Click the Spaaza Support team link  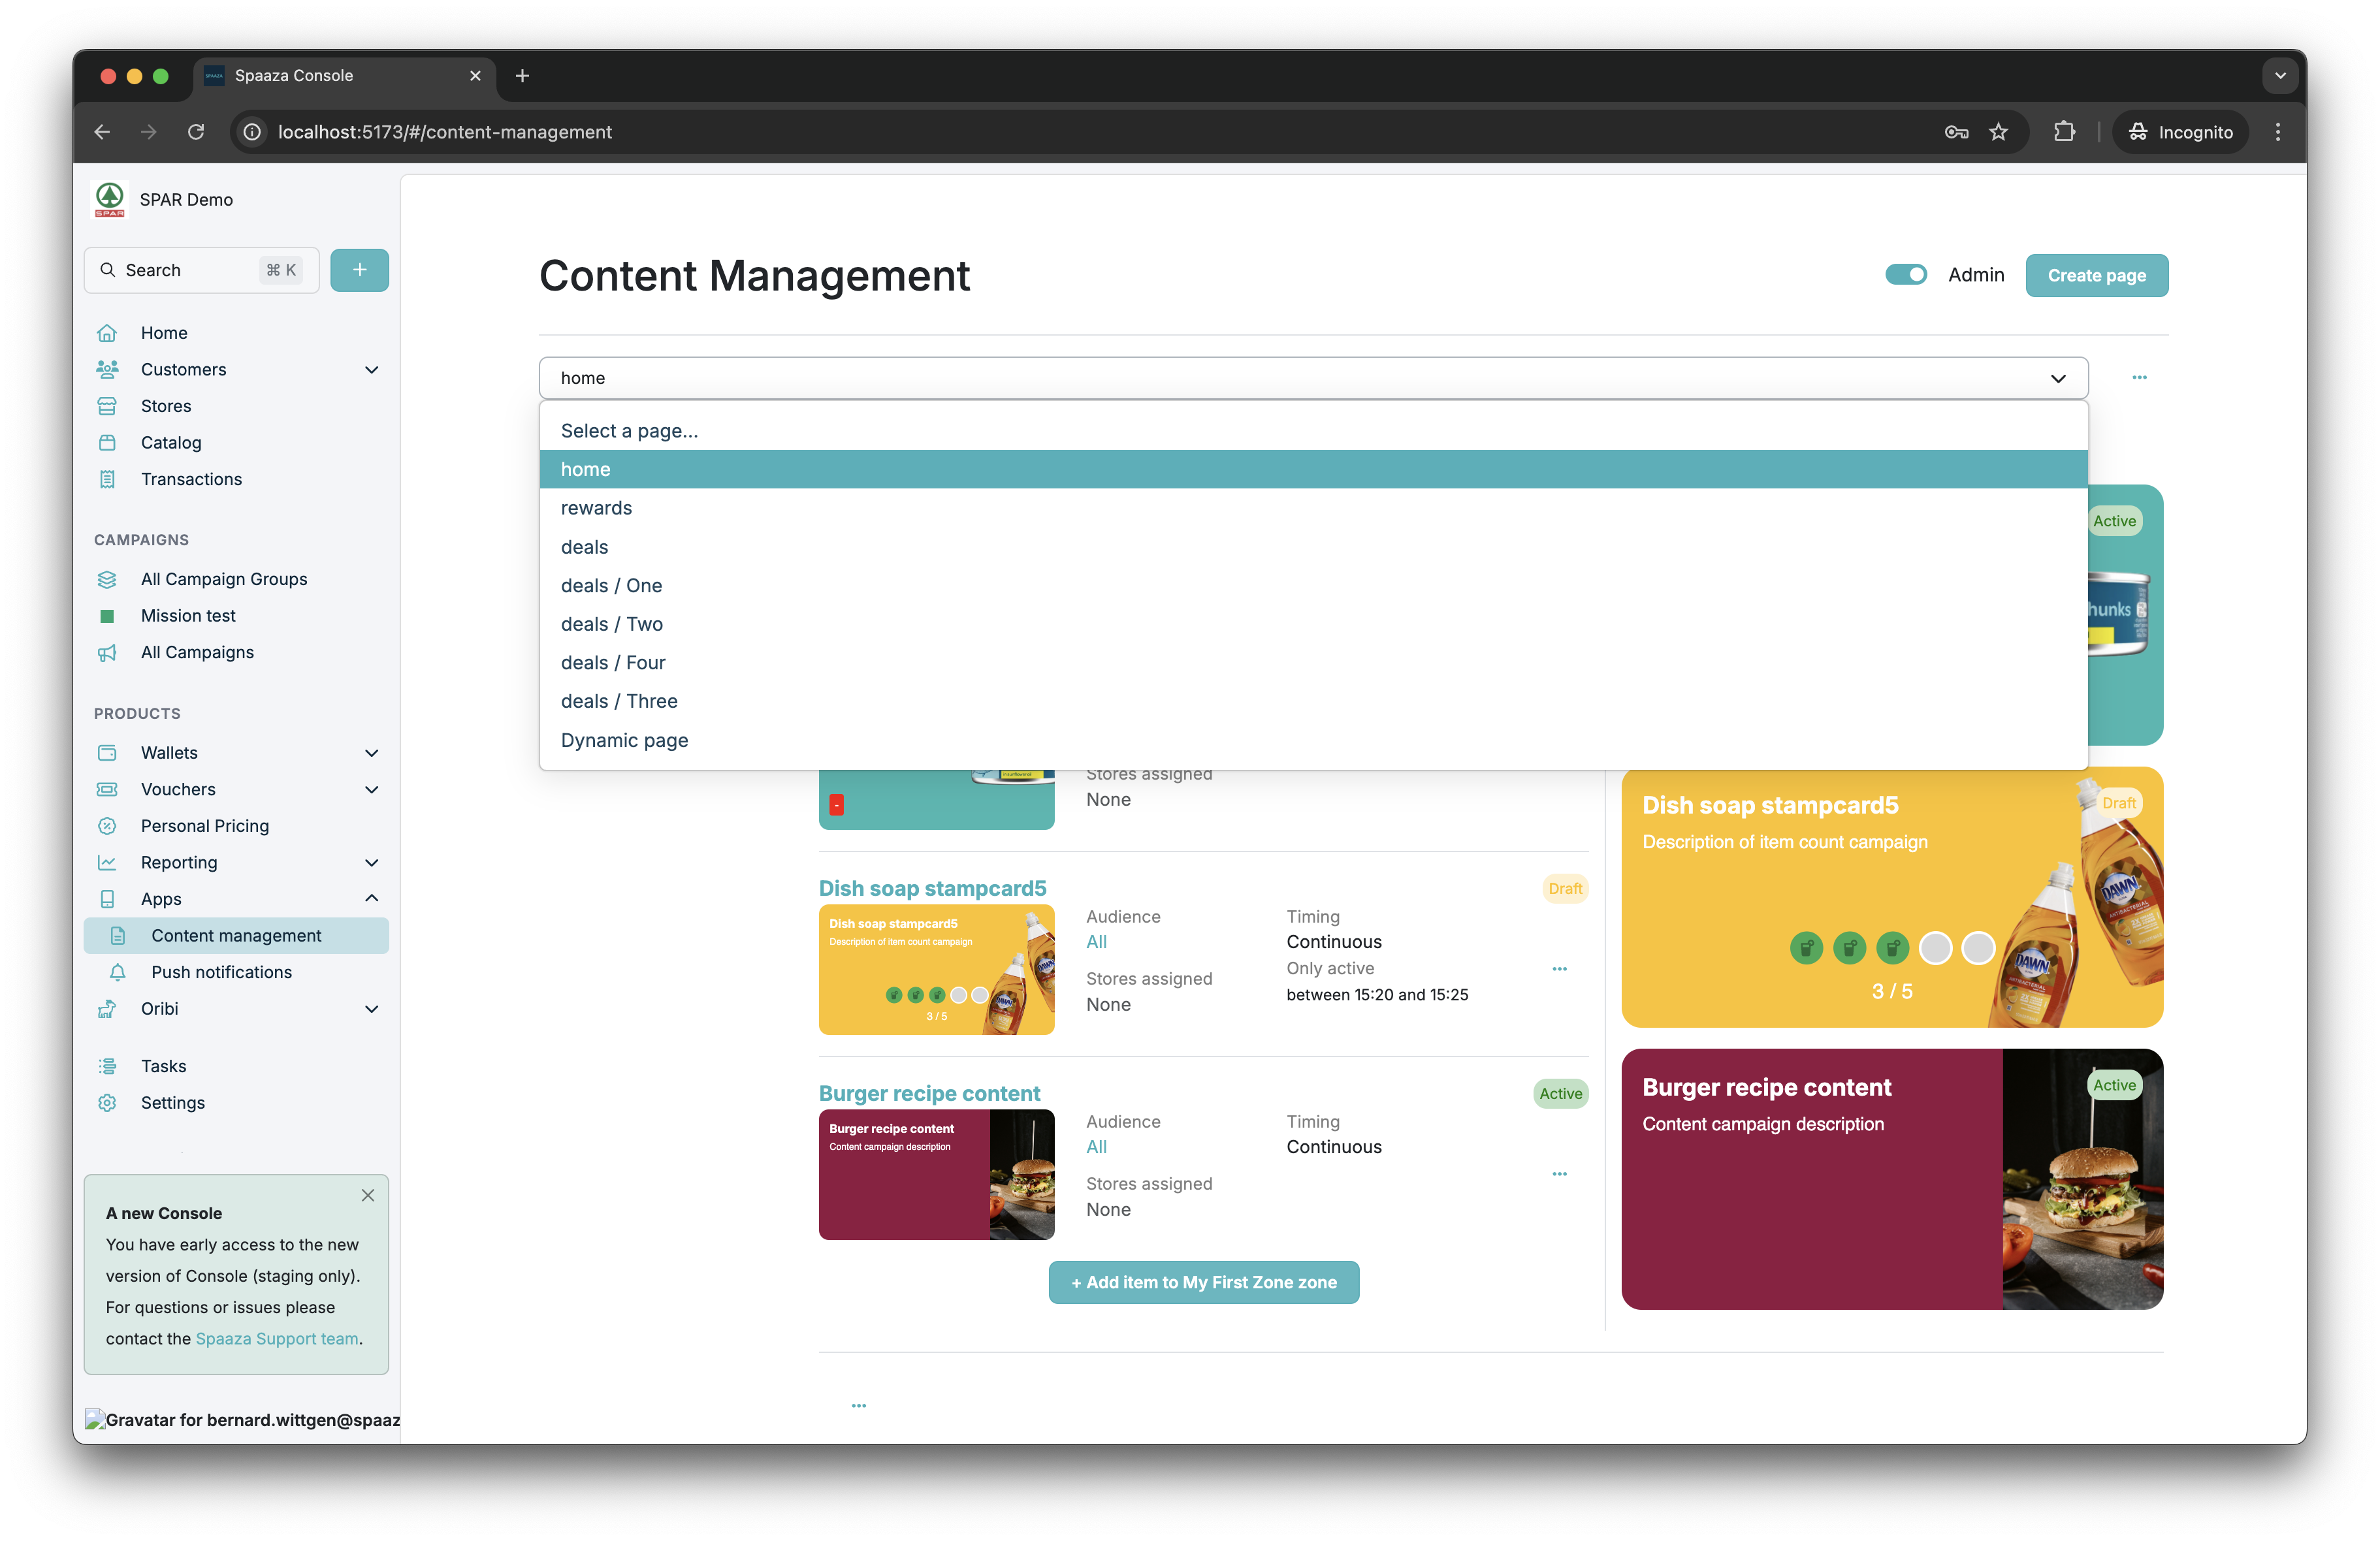[276, 1338]
